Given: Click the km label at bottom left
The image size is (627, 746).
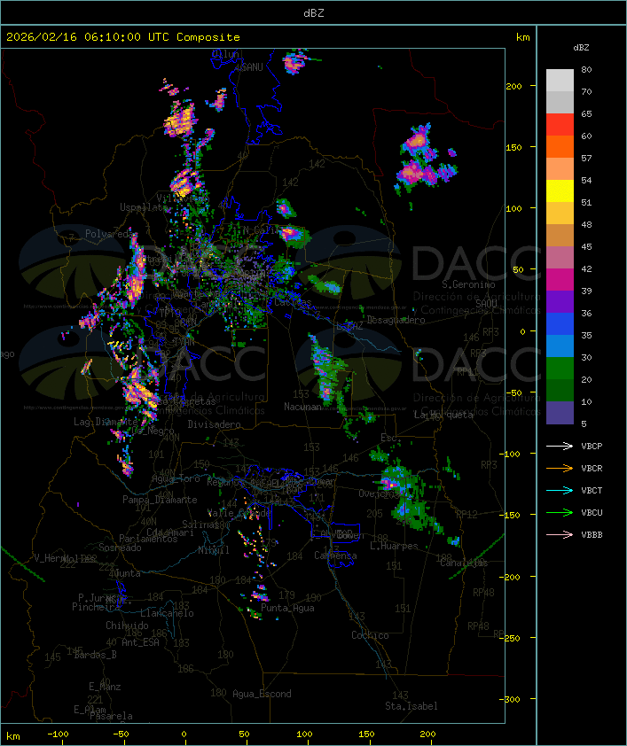Looking at the screenshot, I should tap(12, 736).
